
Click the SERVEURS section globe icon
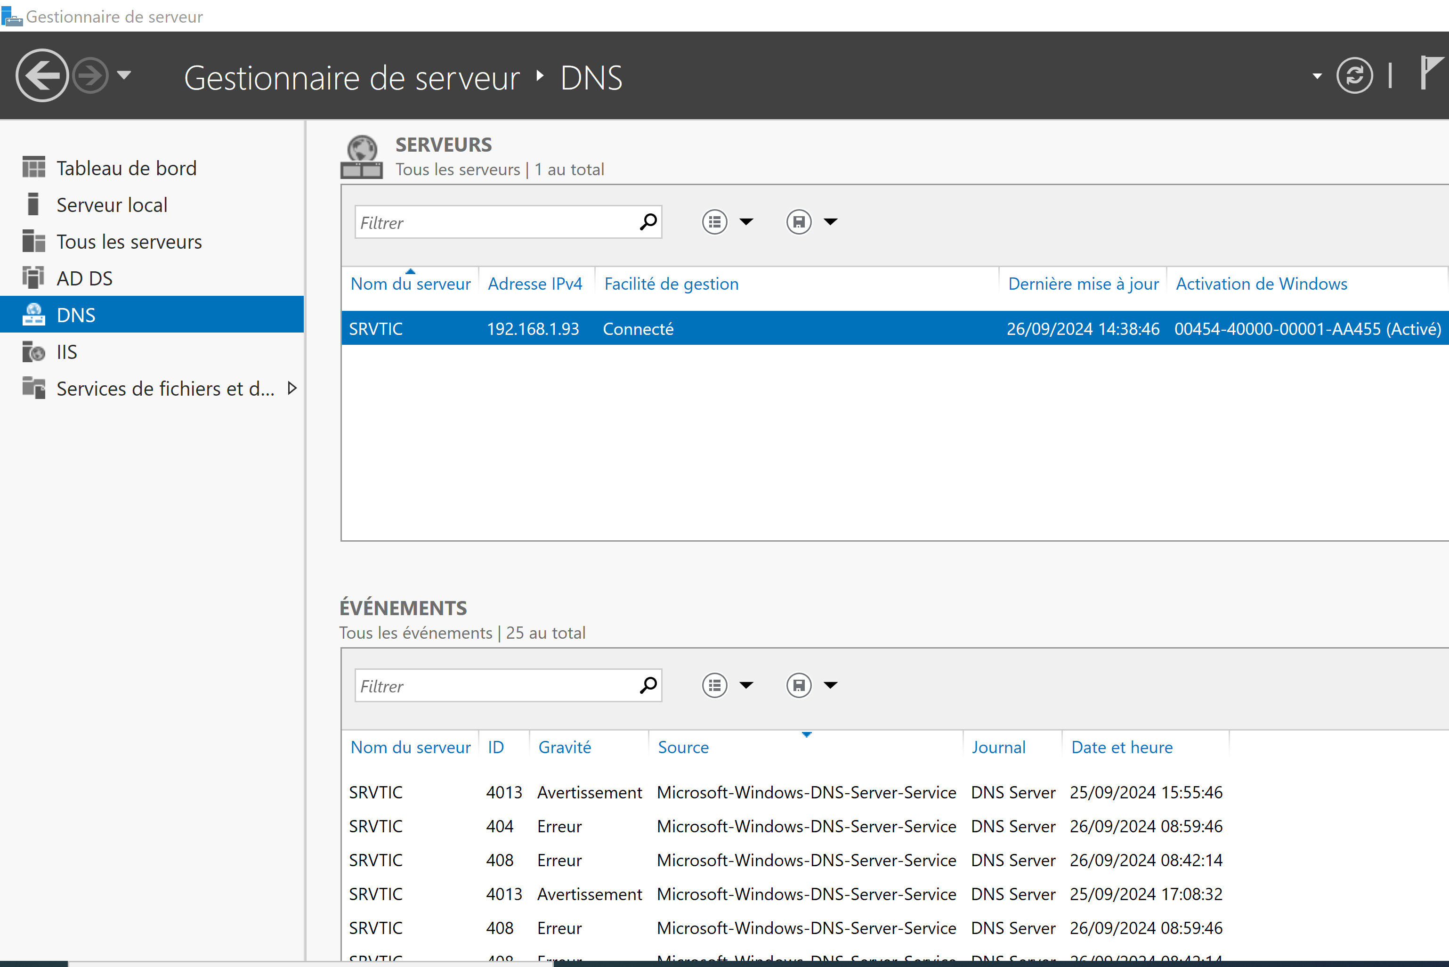(x=361, y=157)
